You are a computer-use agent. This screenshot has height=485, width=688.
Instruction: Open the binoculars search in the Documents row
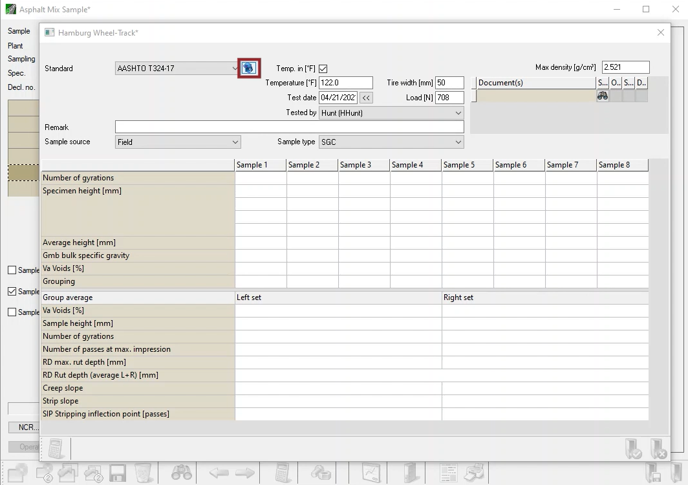pos(602,95)
